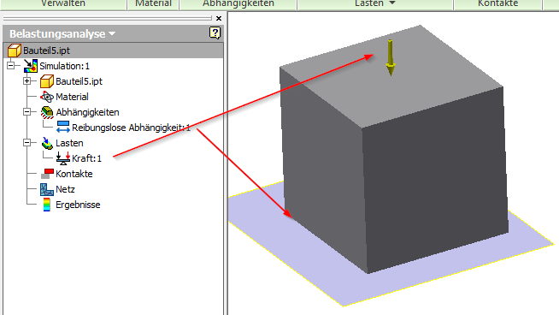Select the Kraft:1 tree label

[86, 158]
